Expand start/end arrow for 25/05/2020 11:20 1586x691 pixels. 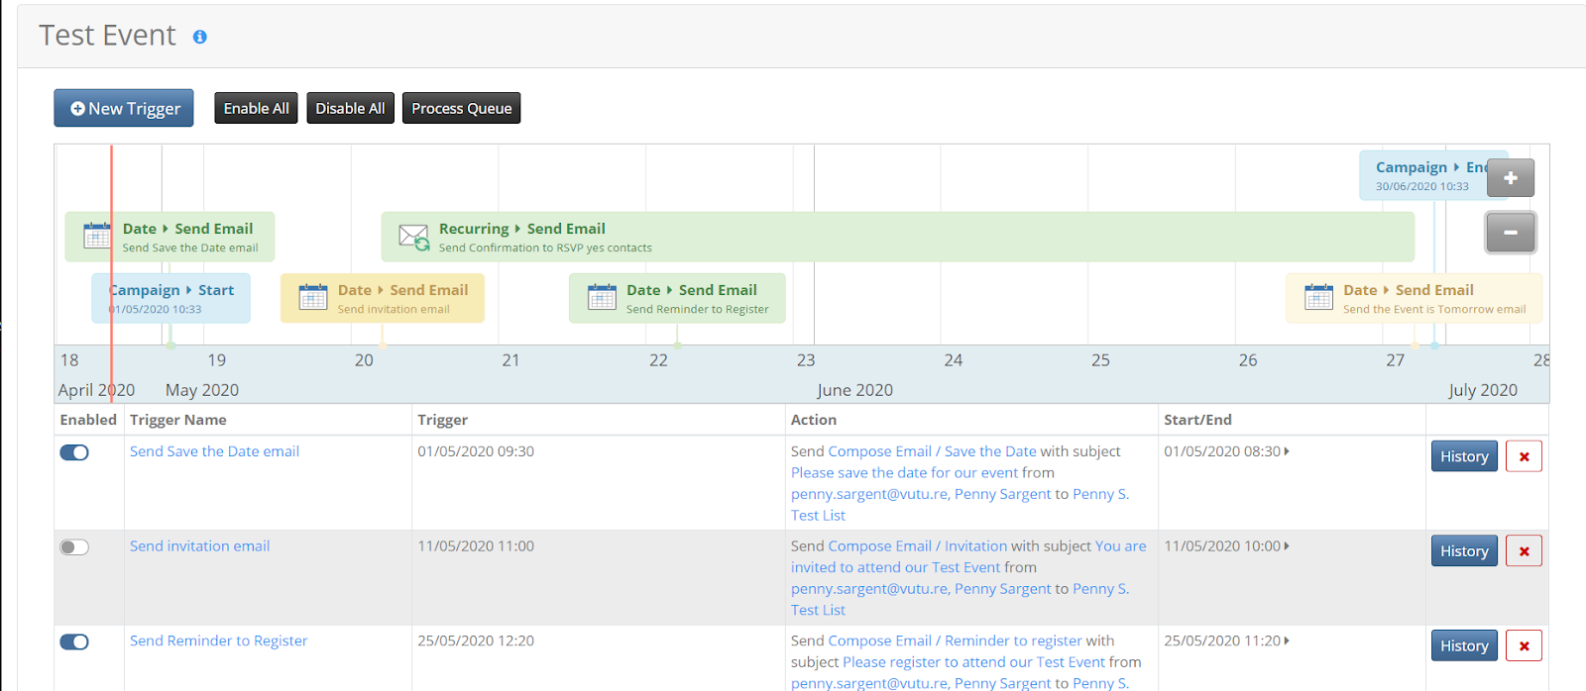(1287, 642)
